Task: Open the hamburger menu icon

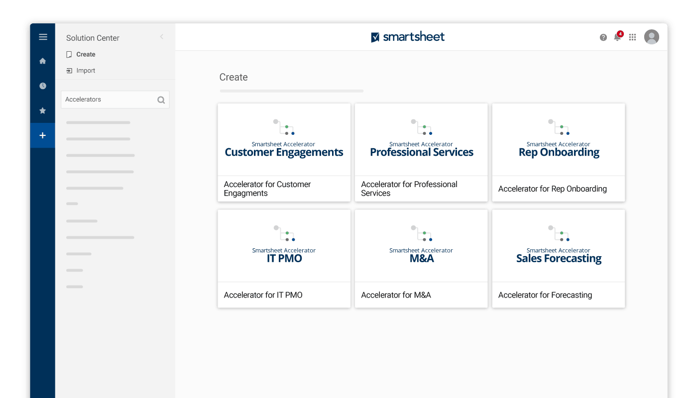Action: tap(43, 37)
